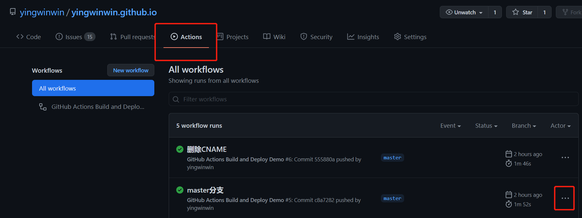582x218 pixels.
Task: Star the repository
Action: (522, 12)
